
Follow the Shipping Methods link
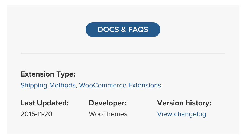click(x=48, y=85)
